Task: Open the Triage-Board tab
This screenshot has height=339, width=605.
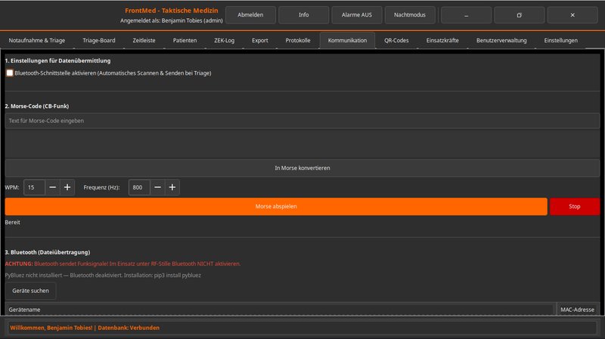Action: 98,40
